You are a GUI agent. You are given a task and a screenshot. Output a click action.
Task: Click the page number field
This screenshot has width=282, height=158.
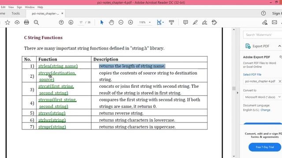pyautogui.click(x=81, y=22)
